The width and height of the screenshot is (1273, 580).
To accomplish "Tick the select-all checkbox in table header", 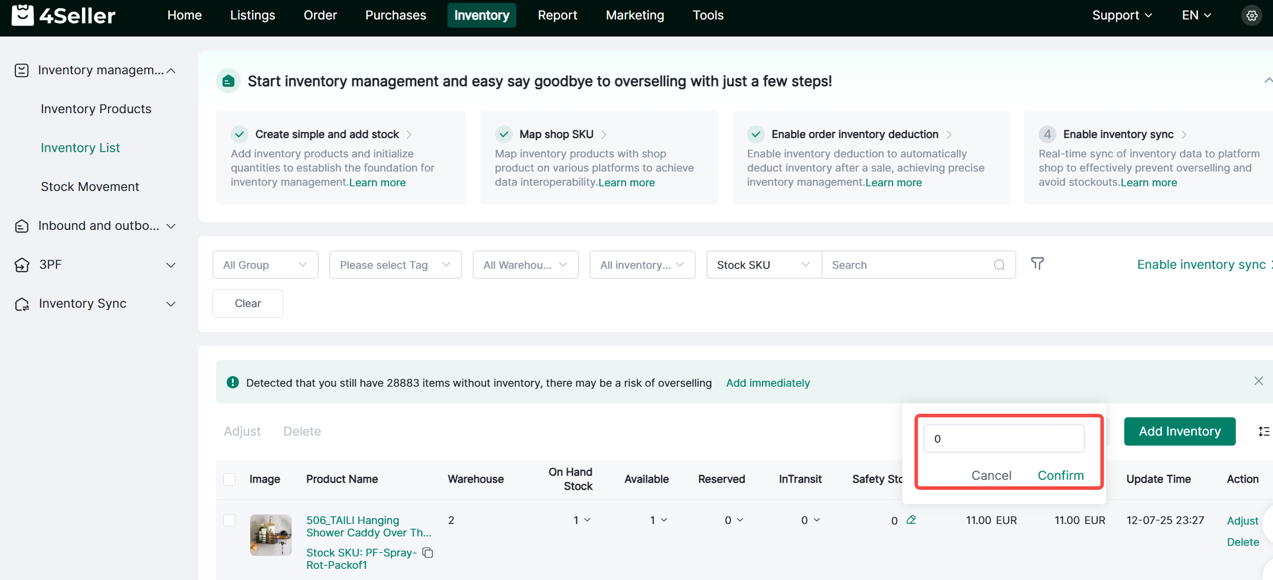I will (x=230, y=479).
